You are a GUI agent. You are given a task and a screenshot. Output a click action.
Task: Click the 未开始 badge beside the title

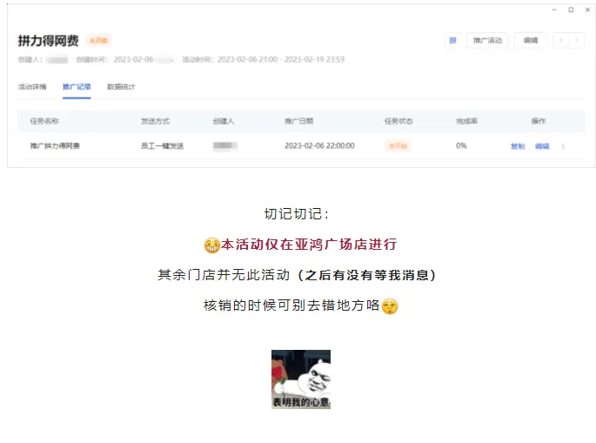98,40
